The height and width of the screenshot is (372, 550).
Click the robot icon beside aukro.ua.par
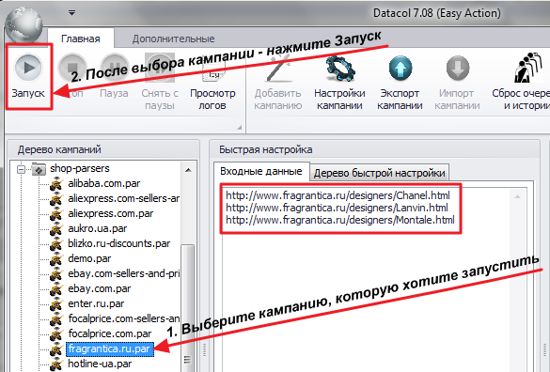pos(56,229)
